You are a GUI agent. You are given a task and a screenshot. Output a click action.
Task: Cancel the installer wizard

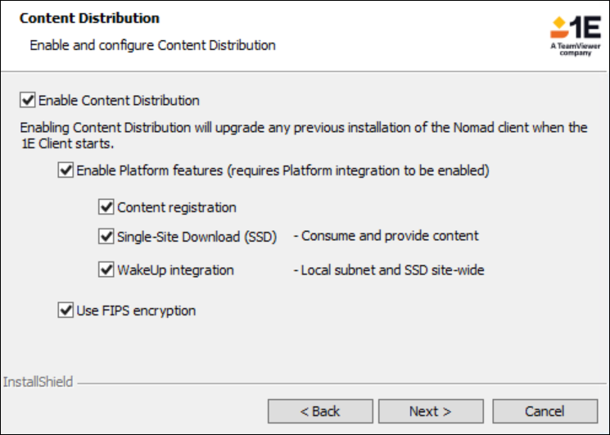(x=544, y=410)
